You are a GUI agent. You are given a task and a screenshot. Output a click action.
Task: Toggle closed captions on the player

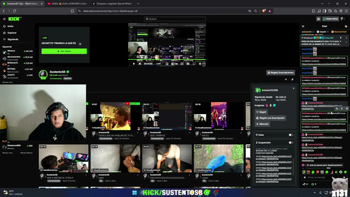(182, 64)
